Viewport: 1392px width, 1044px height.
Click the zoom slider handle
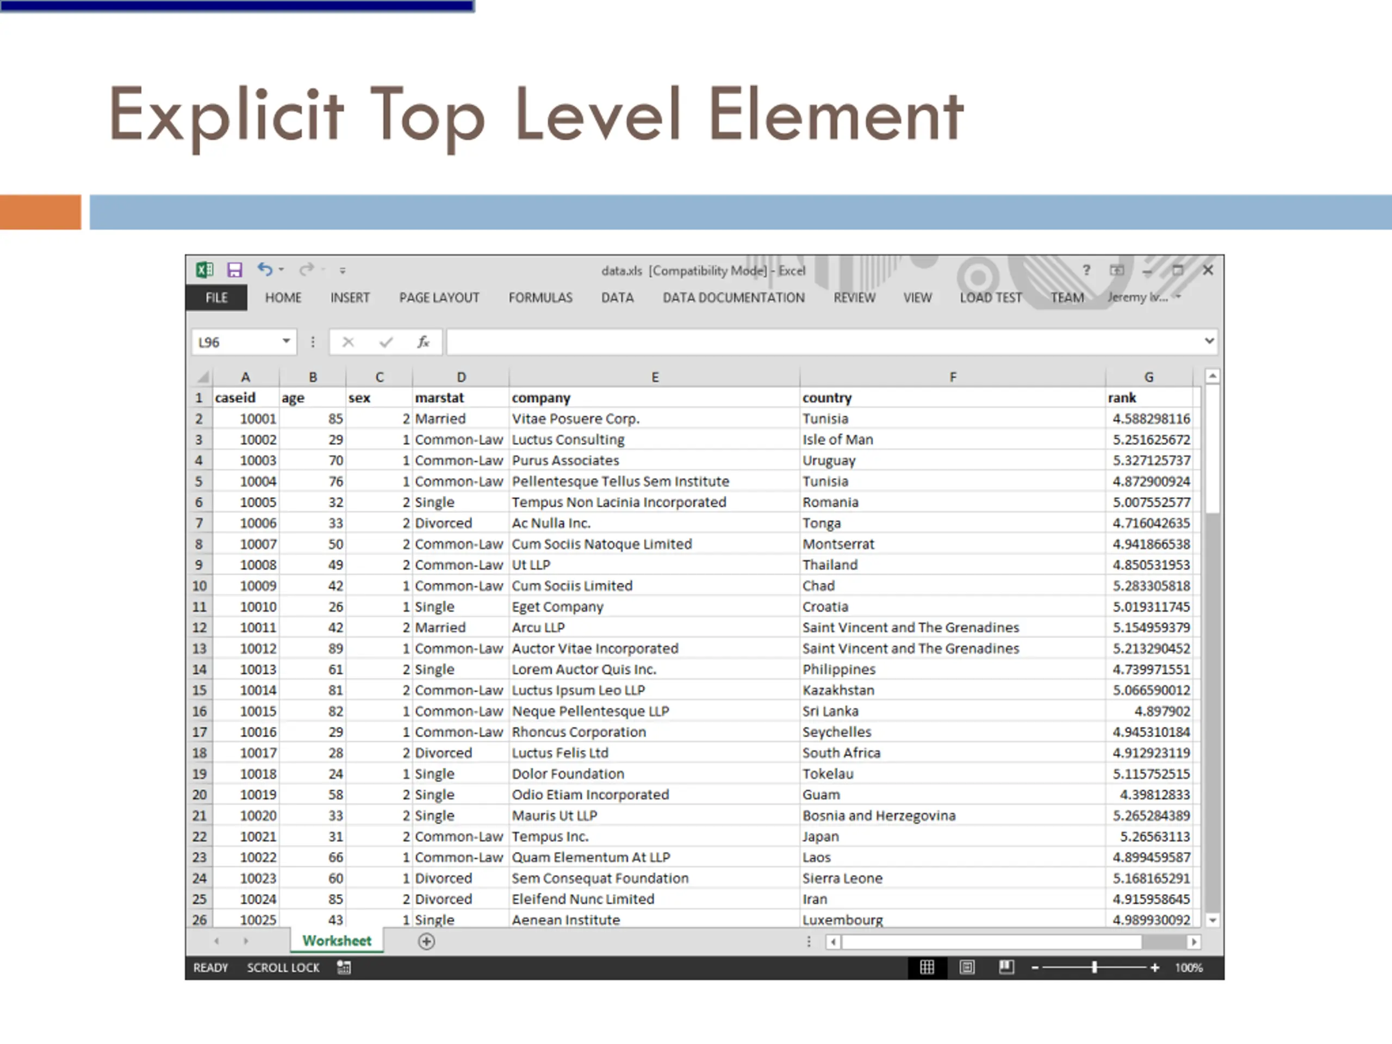pos(1095,967)
